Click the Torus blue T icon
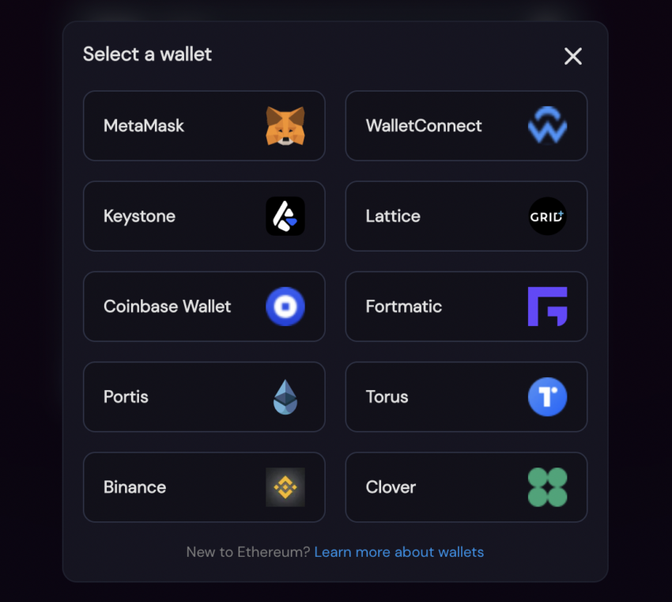 click(x=547, y=397)
